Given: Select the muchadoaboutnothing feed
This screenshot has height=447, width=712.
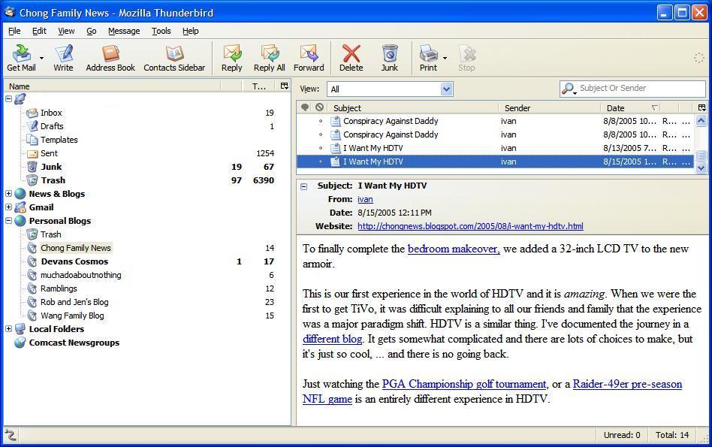Looking at the screenshot, I should click(x=81, y=275).
